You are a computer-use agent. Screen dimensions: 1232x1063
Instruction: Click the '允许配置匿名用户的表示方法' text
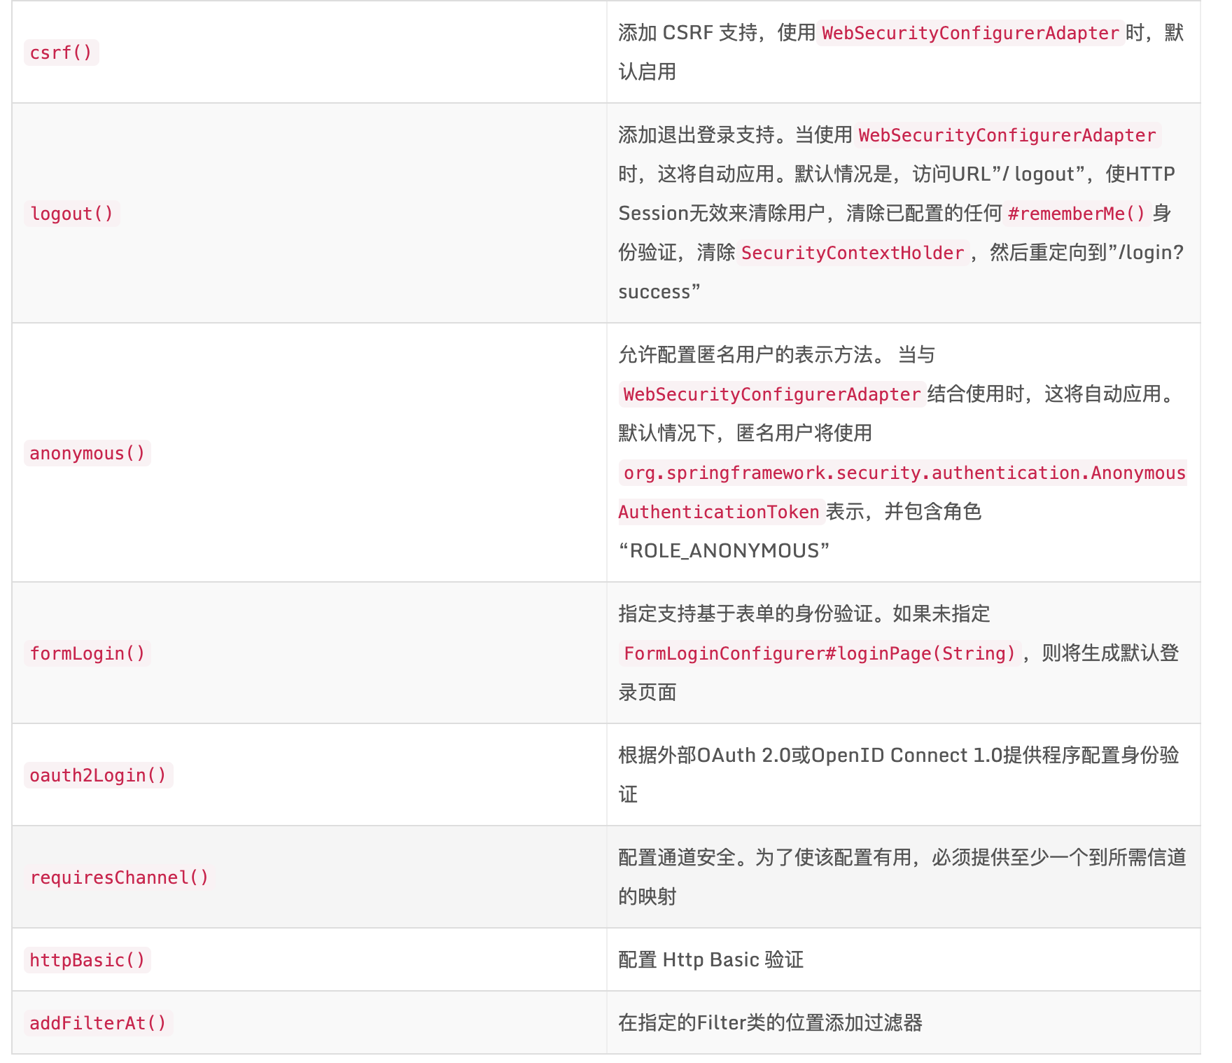click(745, 355)
